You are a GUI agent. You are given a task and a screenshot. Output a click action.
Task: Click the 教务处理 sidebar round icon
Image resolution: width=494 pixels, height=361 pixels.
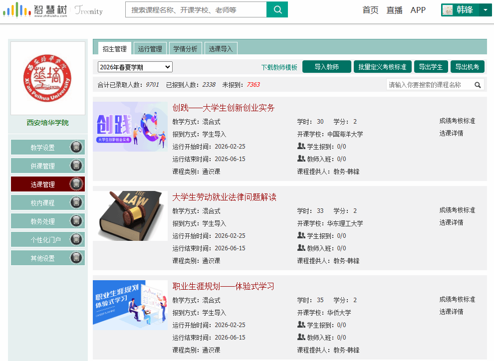point(76,221)
